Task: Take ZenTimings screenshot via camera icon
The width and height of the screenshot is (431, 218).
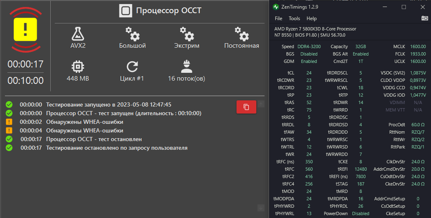Action: [x=425, y=18]
